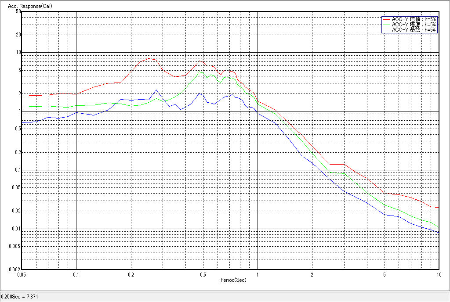Click the X-axis tick label 0.05 at left end
450x302 pixels.
22,274
